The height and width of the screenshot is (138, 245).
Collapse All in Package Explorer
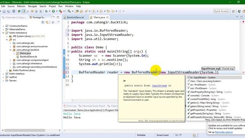[43, 22]
